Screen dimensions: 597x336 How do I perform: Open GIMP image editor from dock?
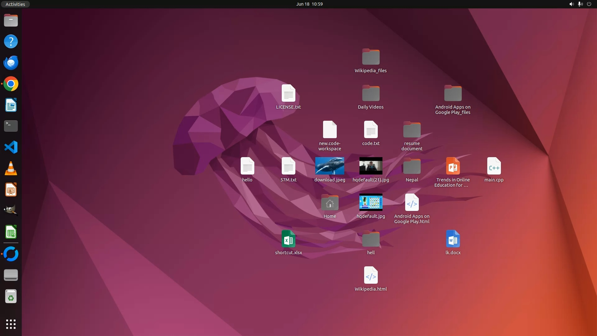pos(11,211)
